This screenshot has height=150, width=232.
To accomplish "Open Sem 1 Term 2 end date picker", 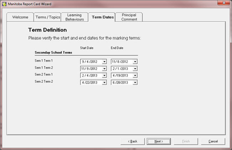I will pos(135,68).
